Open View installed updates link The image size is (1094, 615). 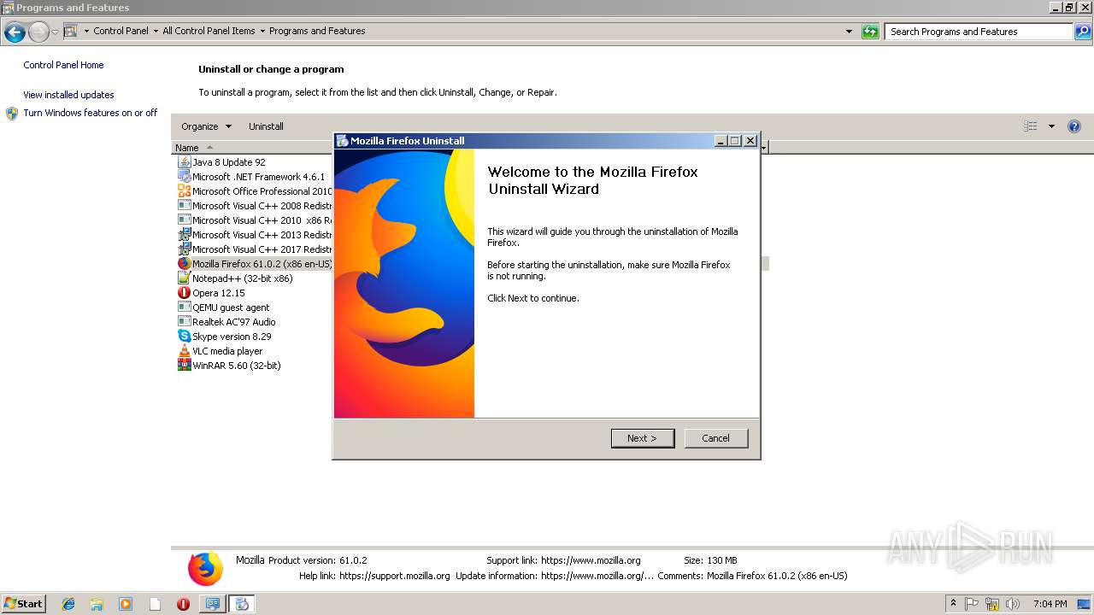(68, 95)
